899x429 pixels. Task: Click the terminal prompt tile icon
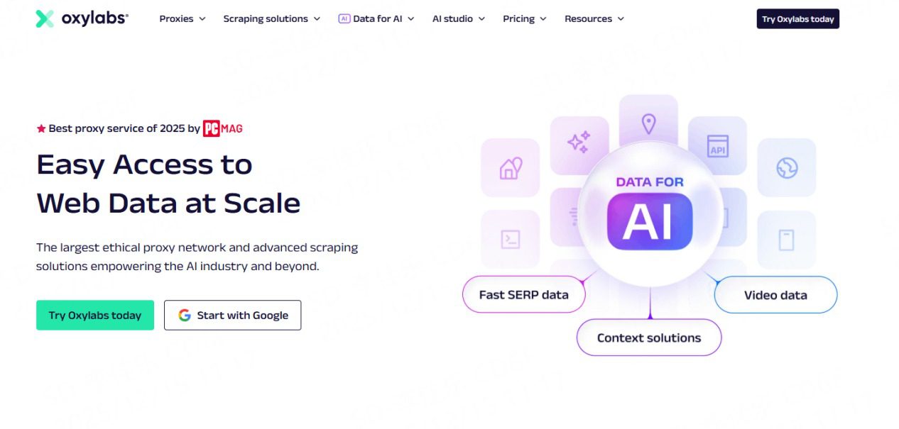pyautogui.click(x=510, y=240)
